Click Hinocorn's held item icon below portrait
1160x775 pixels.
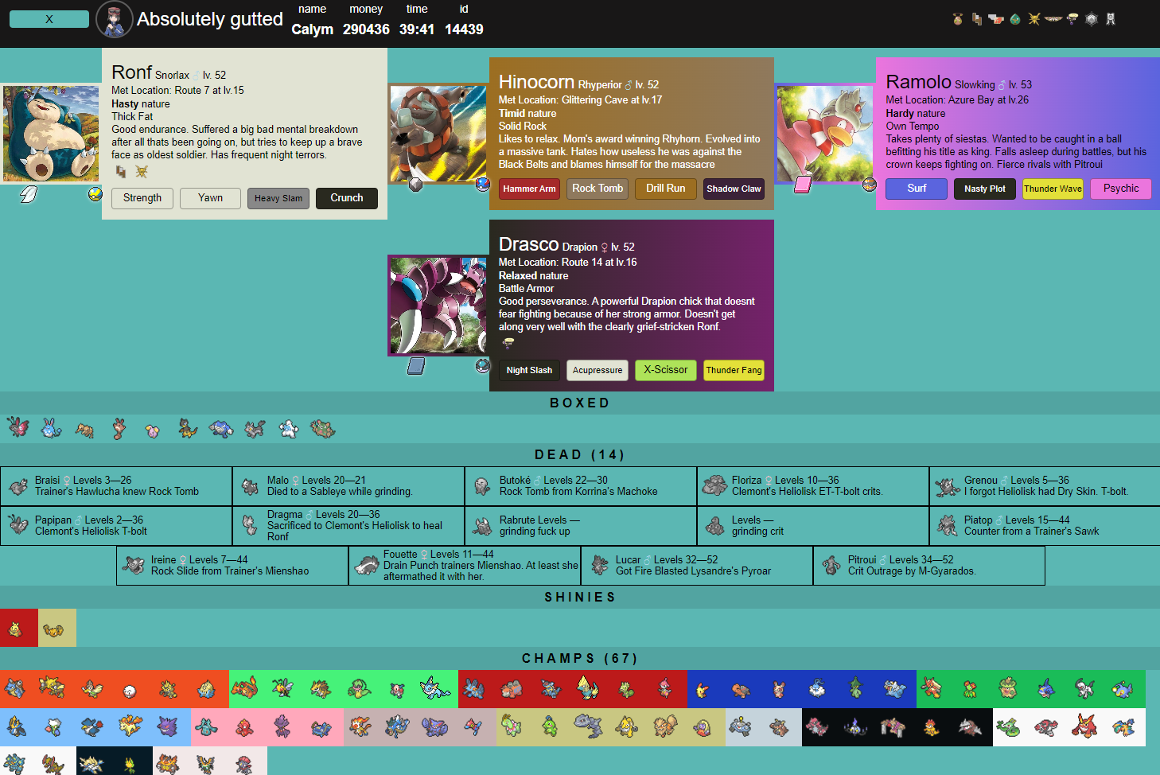pyautogui.click(x=415, y=185)
